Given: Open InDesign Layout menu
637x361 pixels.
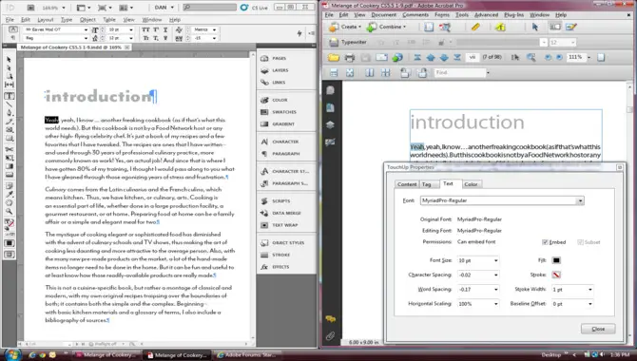Looking at the screenshot, I should click(x=45, y=20).
